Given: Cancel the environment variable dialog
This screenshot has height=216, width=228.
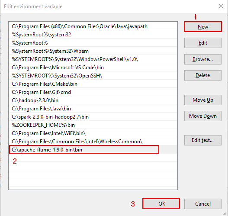Looking at the screenshot, I should [203, 204].
